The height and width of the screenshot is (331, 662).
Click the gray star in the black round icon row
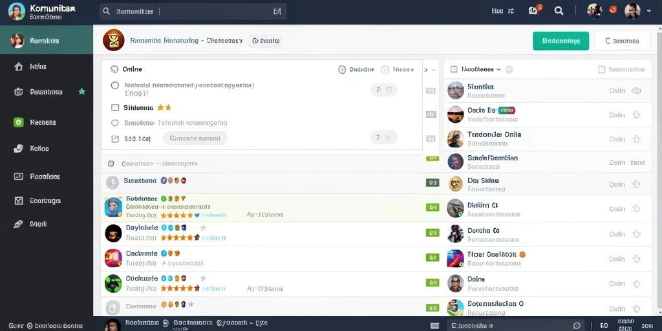click(203, 228)
